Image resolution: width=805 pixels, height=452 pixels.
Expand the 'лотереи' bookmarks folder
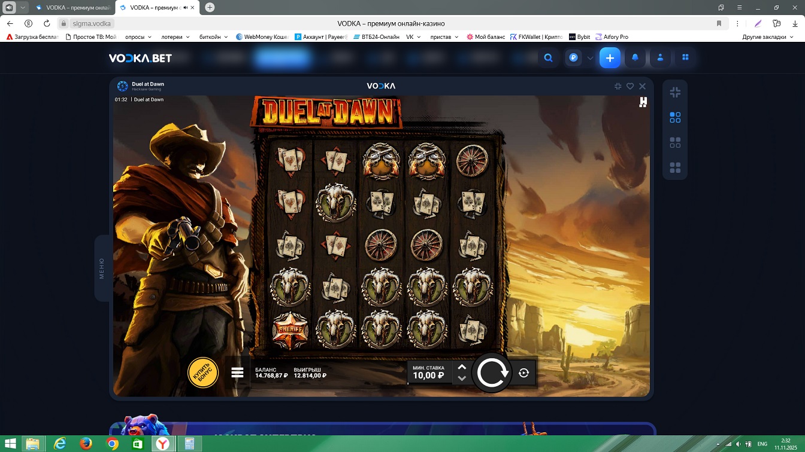[175, 37]
